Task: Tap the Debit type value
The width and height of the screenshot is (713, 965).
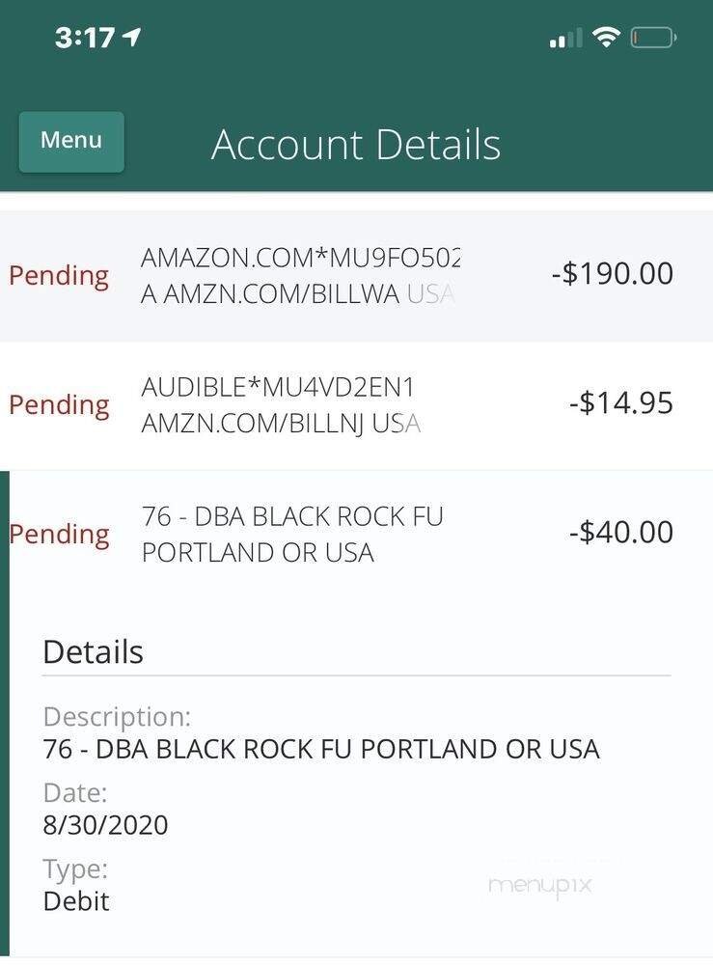Action: click(x=76, y=901)
